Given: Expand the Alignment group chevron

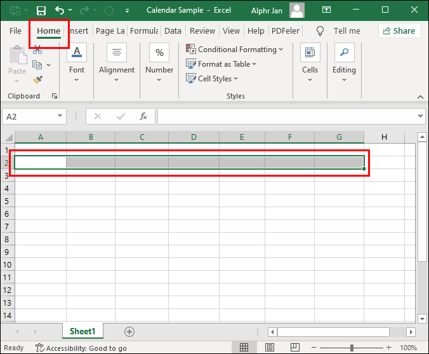Looking at the screenshot, I should [117, 79].
